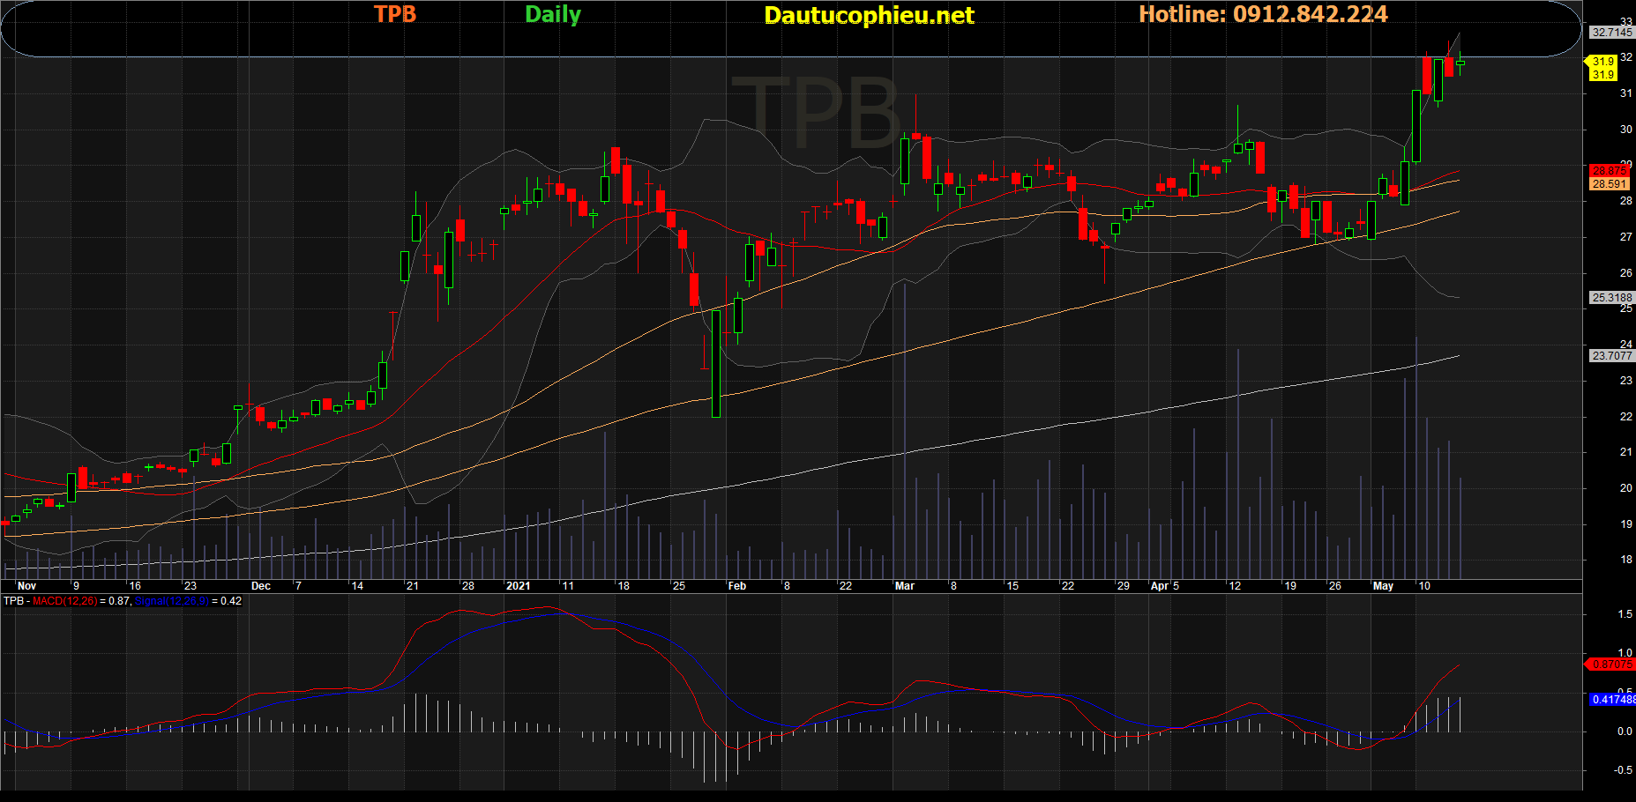Click the 23.7077 long-term average label

click(x=1611, y=356)
